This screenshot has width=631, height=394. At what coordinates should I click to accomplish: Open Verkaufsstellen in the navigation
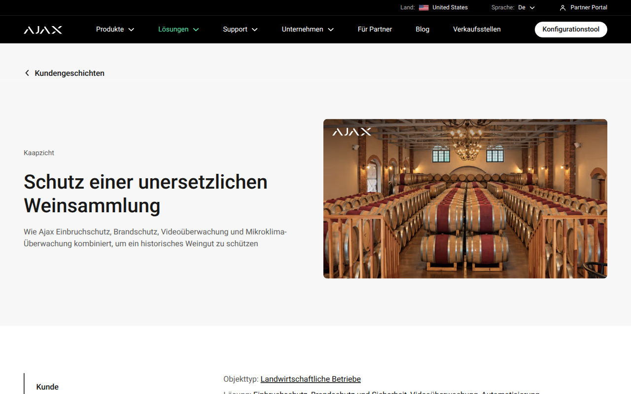(x=477, y=30)
